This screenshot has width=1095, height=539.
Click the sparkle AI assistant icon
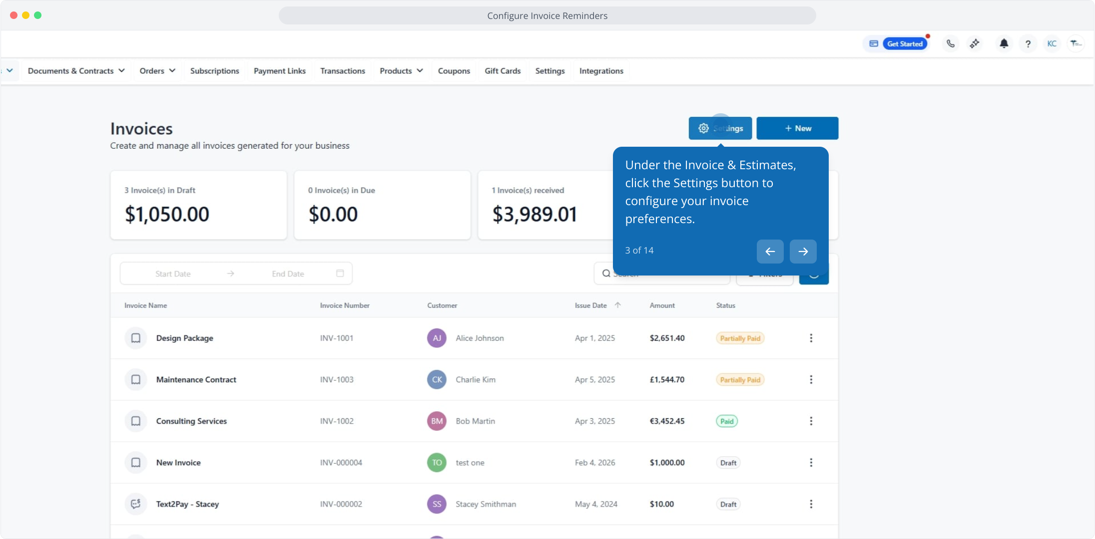pyautogui.click(x=975, y=44)
